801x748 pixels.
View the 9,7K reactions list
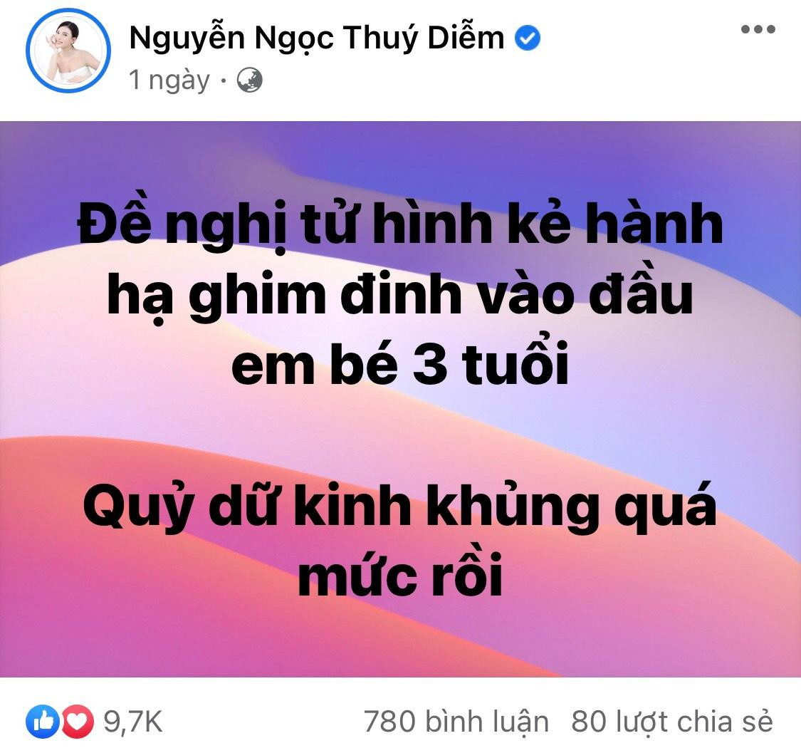133,722
